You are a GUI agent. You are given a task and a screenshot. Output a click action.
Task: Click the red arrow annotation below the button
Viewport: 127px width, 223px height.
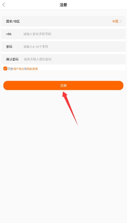click(70, 109)
